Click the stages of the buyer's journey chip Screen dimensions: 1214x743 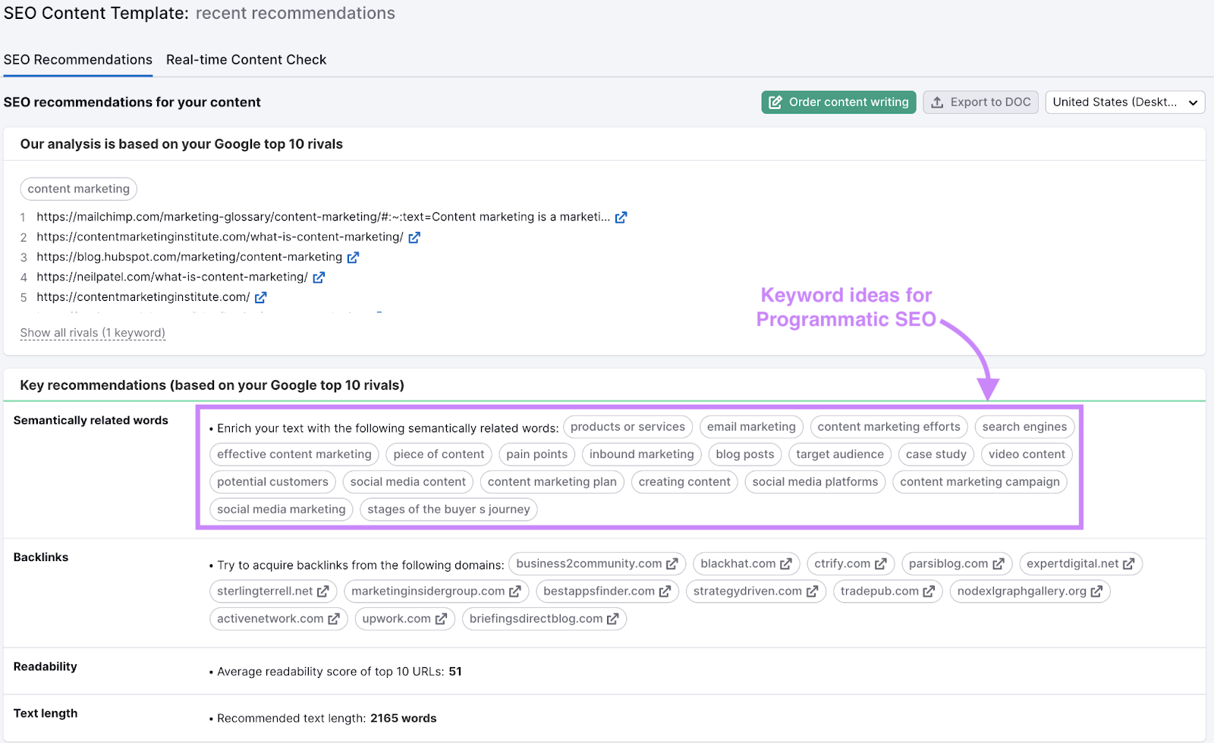coord(448,509)
